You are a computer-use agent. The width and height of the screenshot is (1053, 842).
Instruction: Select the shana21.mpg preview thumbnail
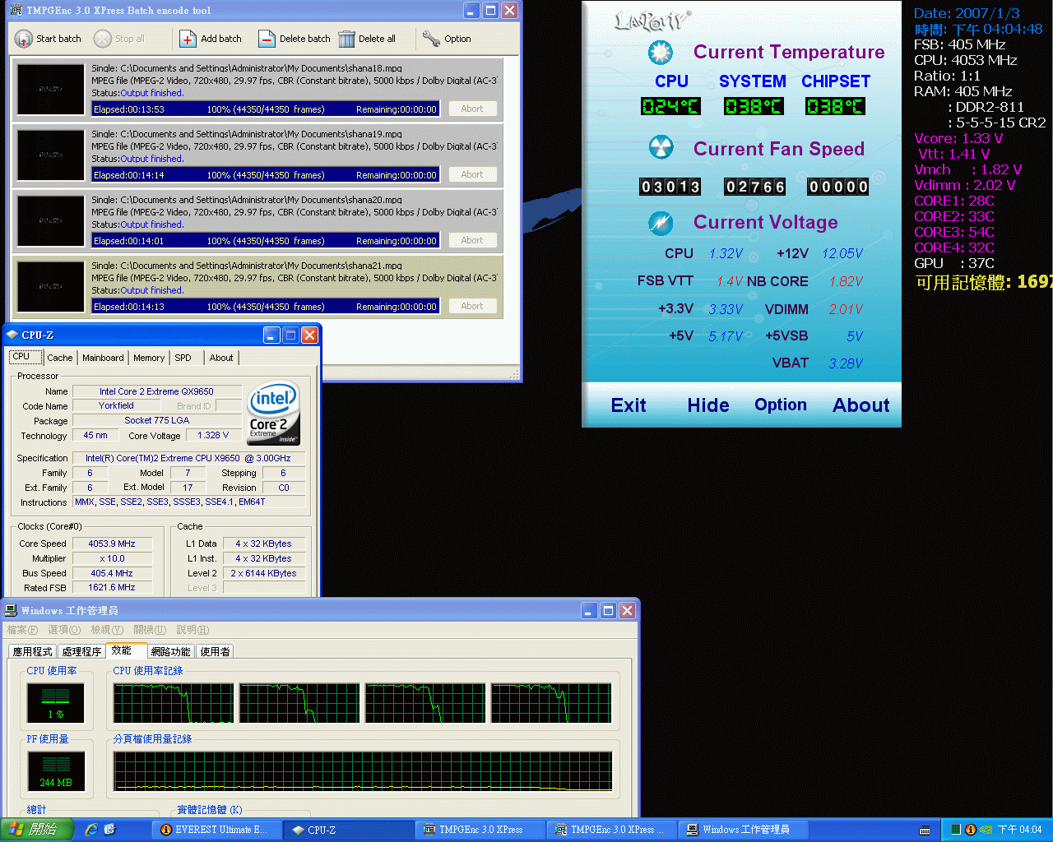[50, 286]
